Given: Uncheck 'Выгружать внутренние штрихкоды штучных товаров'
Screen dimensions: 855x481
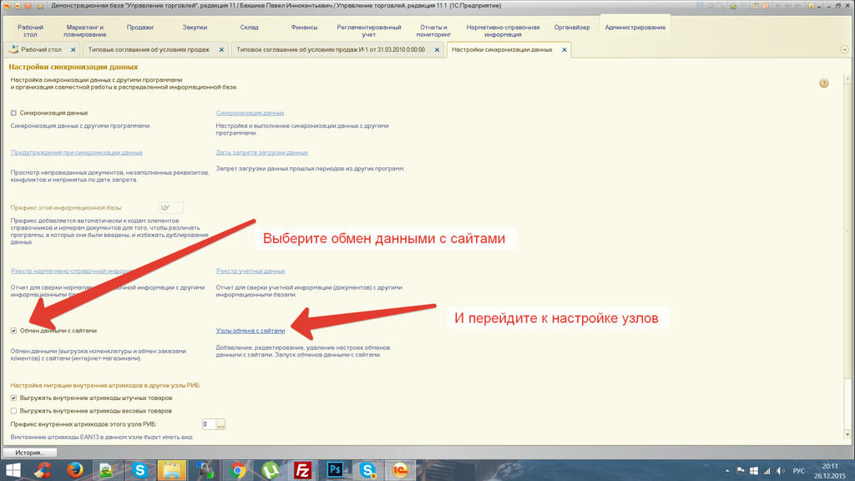Looking at the screenshot, I should tap(13, 398).
